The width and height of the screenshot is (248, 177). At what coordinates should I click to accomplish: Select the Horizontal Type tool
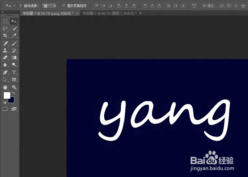(x=14, y=72)
